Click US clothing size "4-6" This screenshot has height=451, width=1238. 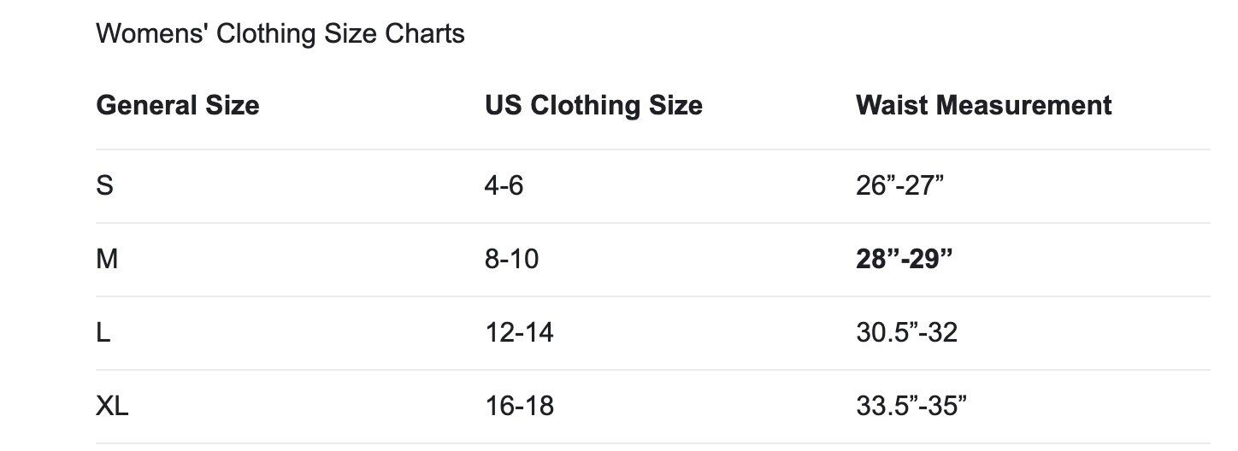pyautogui.click(x=504, y=185)
